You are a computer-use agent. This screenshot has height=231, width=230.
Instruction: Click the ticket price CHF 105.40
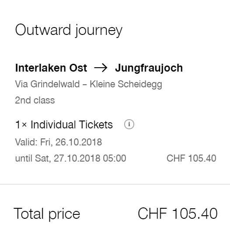192,158
